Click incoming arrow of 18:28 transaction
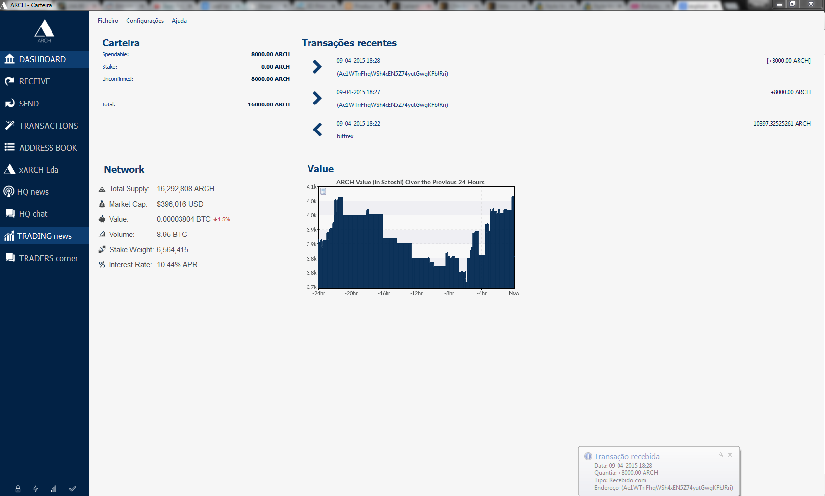Image resolution: width=825 pixels, height=496 pixels. [317, 67]
